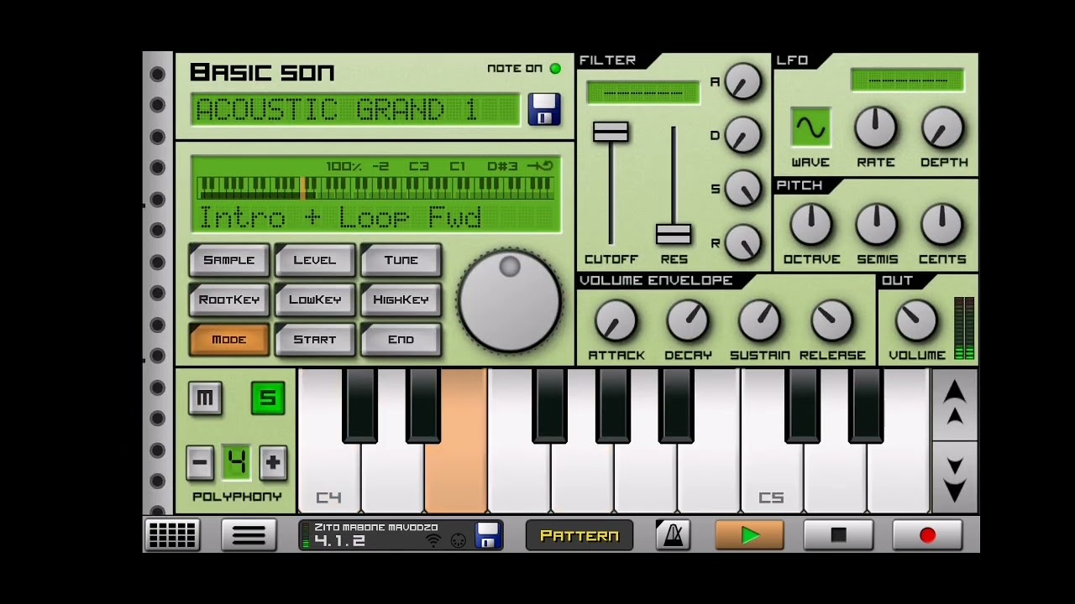1075x604 pixels.
Task: Click the filter S knob
Action: [x=742, y=189]
